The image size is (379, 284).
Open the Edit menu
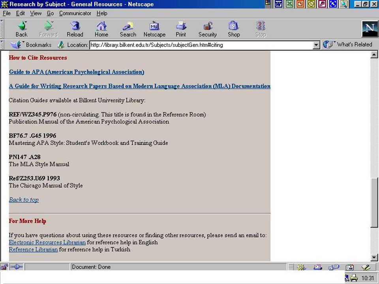point(20,13)
